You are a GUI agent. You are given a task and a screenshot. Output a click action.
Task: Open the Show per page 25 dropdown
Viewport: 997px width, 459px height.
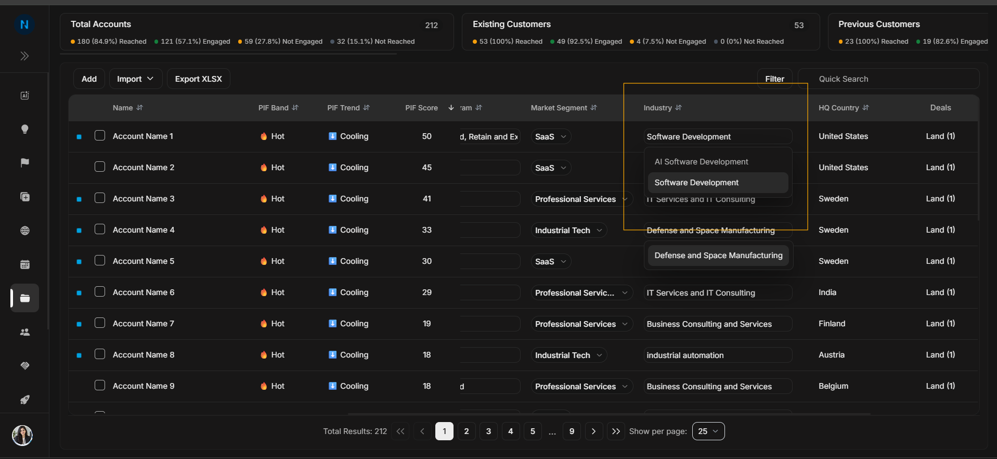pos(708,431)
